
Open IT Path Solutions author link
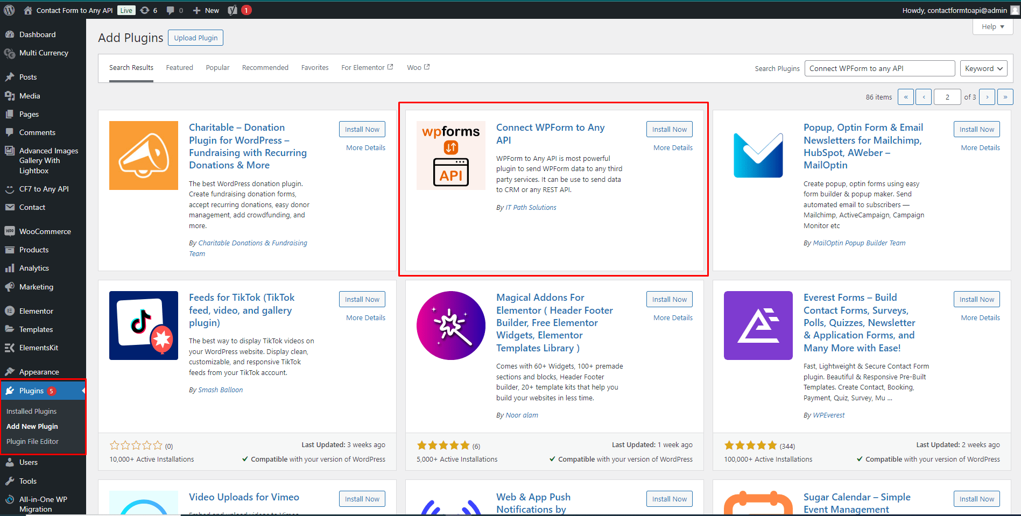(x=531, y=208)
